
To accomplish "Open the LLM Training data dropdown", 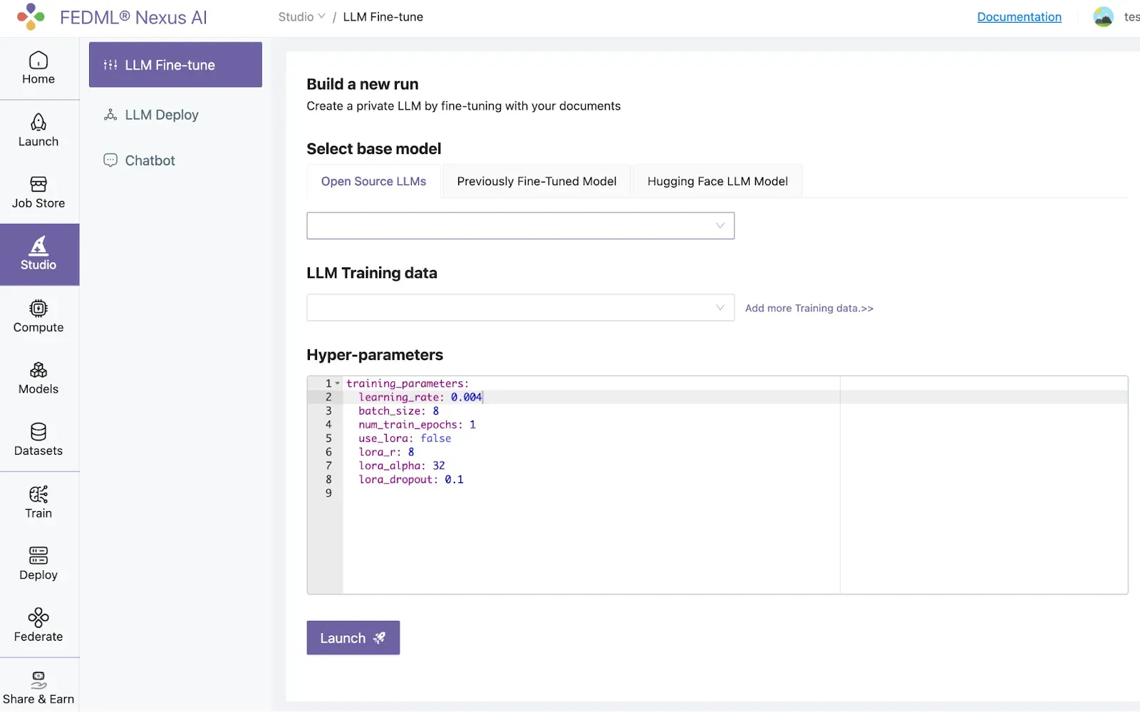I will click(x=520, y=308).
